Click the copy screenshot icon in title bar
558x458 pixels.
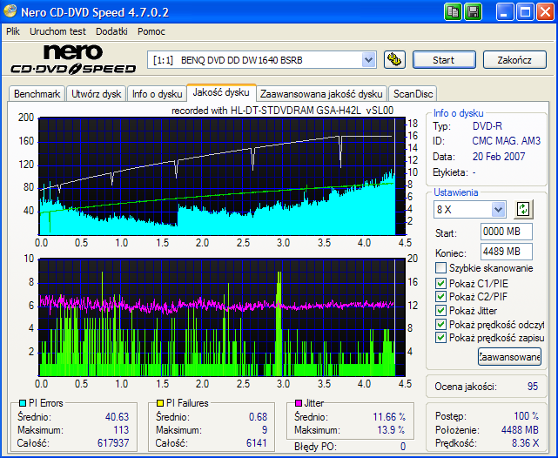coord(454,11)
